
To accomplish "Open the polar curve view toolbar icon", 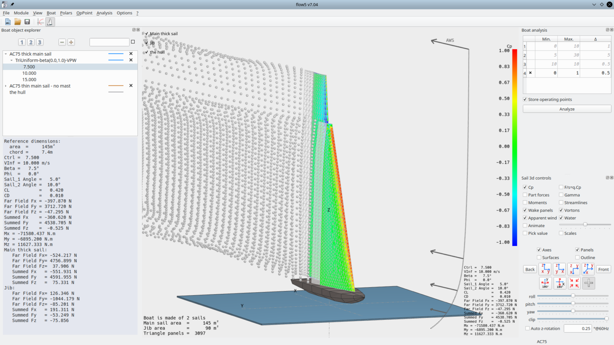I will pos(40,22).
